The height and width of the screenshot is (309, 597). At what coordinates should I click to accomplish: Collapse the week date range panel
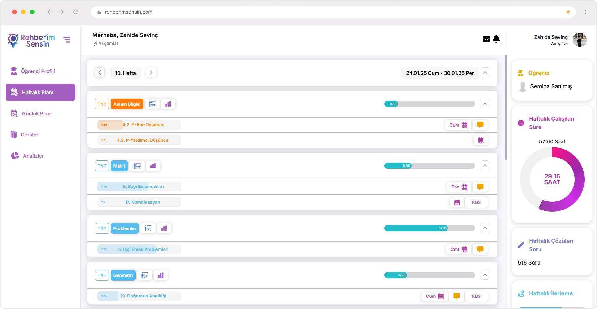coord(485,73)
